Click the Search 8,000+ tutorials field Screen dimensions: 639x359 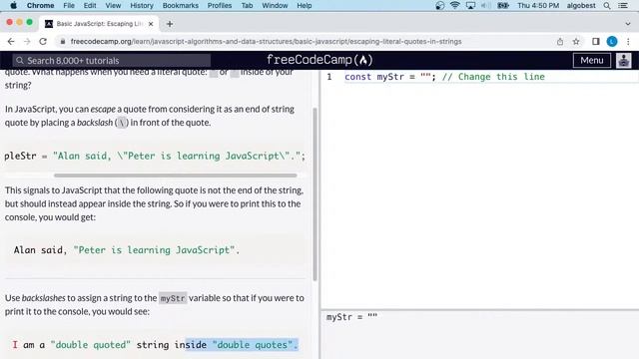coord(111,61)
